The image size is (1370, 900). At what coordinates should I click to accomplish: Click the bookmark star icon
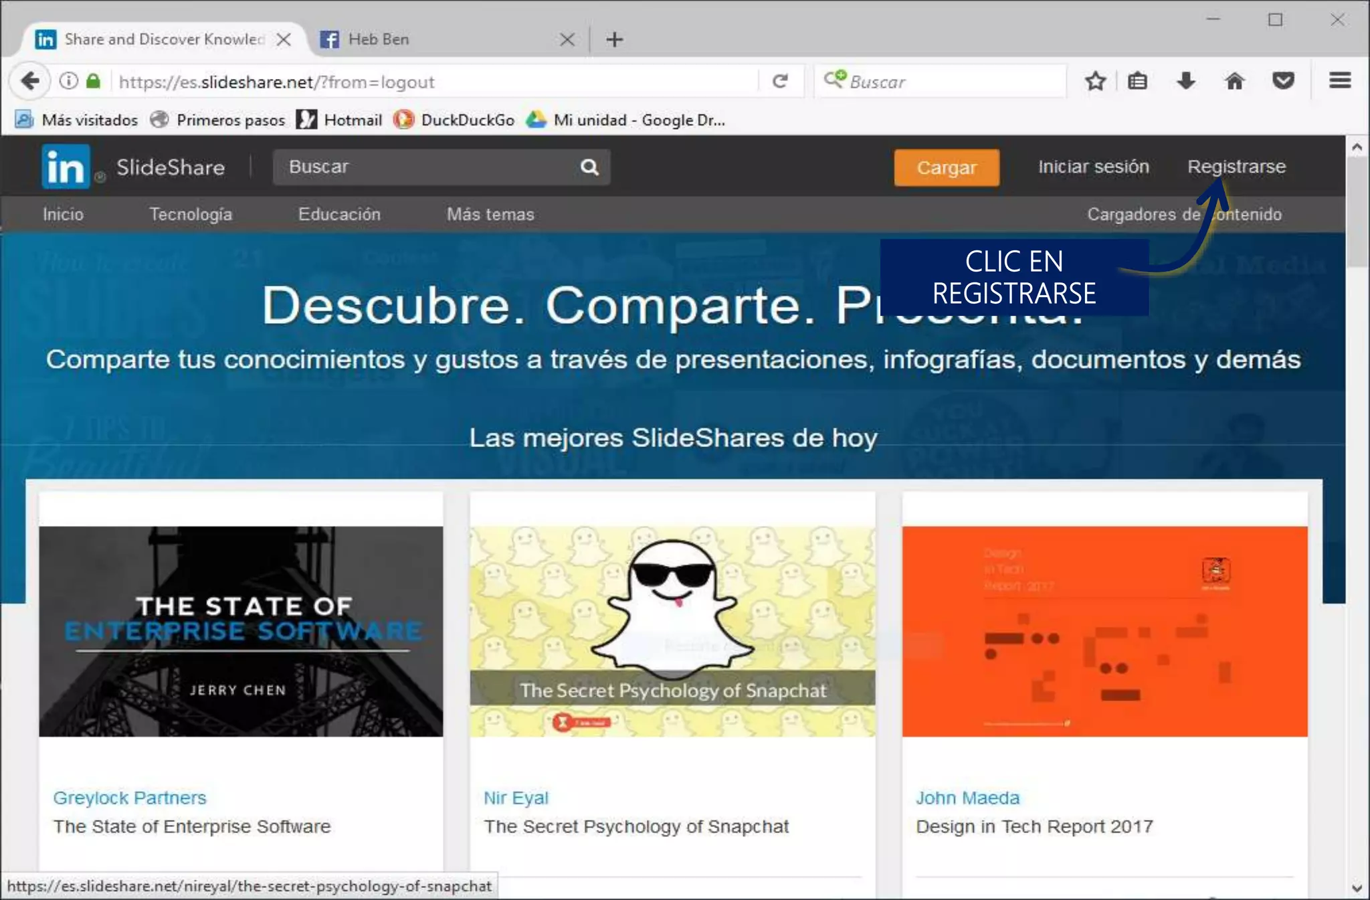coord(1095,82)
